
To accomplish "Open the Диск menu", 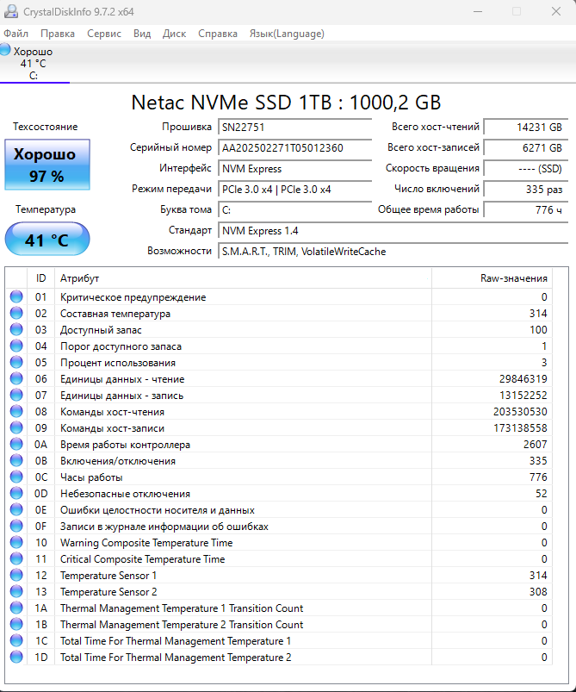I will click(174, 34).
